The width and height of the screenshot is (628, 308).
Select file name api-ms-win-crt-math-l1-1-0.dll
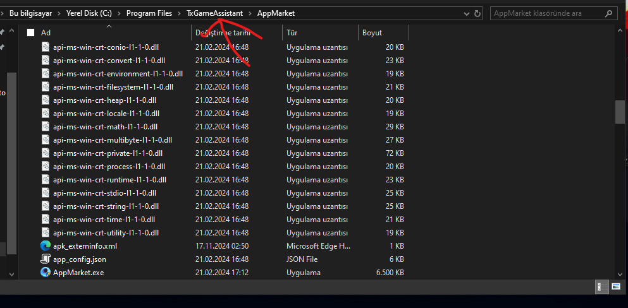point(106,127)
